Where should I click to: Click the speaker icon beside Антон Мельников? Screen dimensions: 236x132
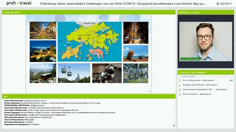231,80
